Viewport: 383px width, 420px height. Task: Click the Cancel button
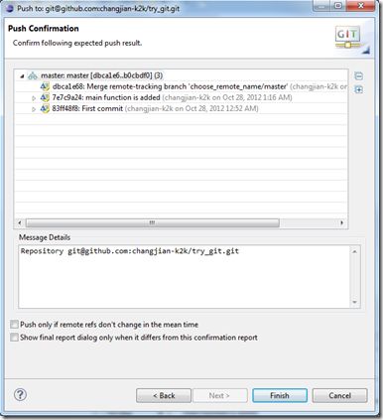pyautogui.click(x=339, y=395)
